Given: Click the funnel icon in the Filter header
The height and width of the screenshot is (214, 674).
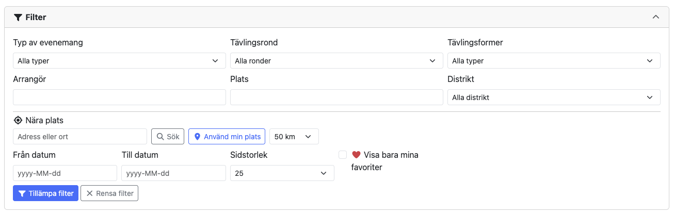Looking at the screenshot, I should point(18,18).
